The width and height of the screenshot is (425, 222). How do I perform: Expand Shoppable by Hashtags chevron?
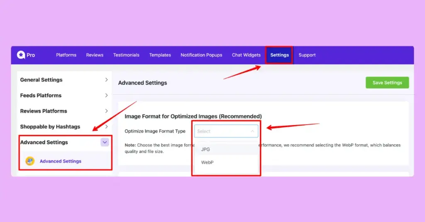click(106, 127)
